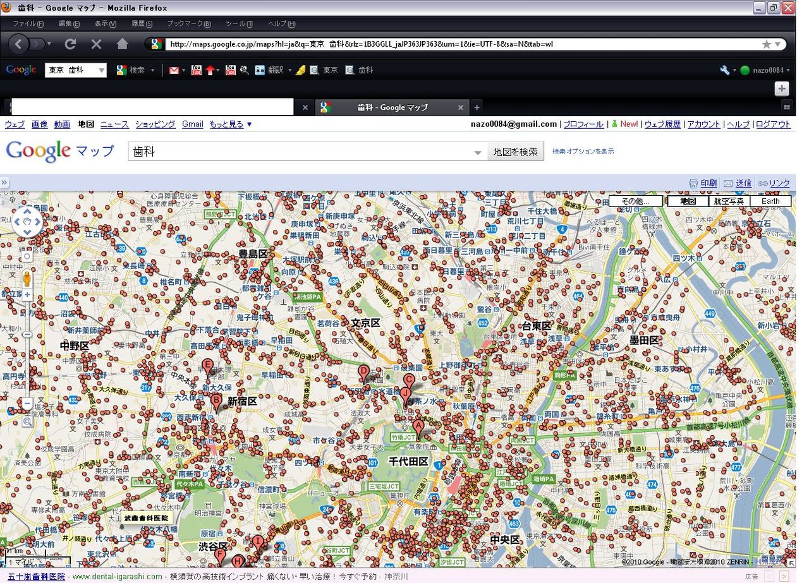The width and height of the screenshot is (809, 583).
Task: Open the その他... map layers button
Action: [636, 201]
